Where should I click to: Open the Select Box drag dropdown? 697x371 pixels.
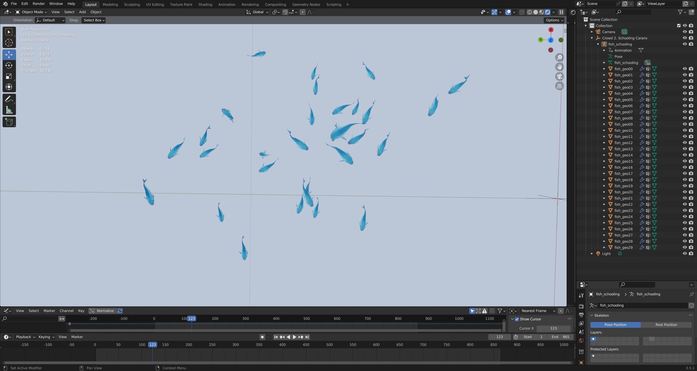[94, 20]
